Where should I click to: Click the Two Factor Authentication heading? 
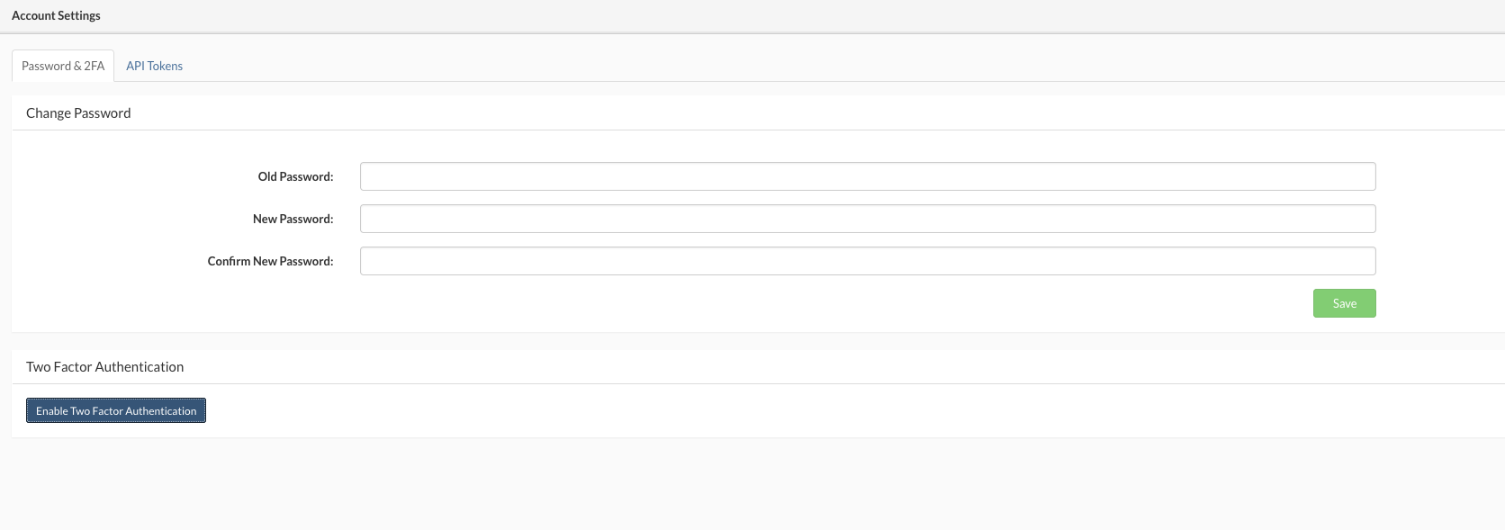click(x=104, y=367)
